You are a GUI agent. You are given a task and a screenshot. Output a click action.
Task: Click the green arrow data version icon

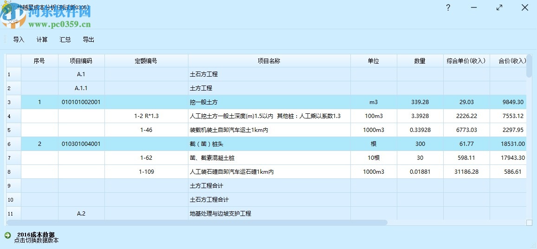click(7, 235)
